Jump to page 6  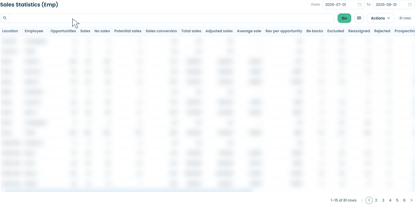404,200
